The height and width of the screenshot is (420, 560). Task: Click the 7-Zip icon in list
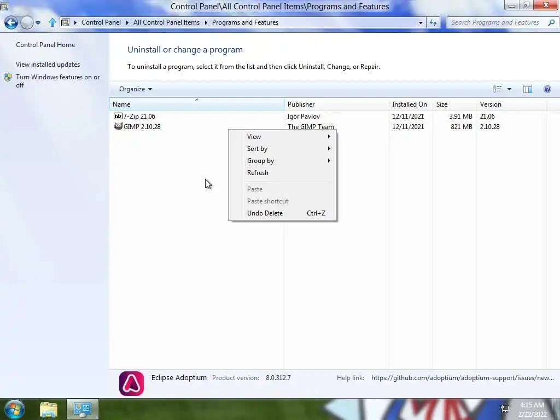coord(118,116)
